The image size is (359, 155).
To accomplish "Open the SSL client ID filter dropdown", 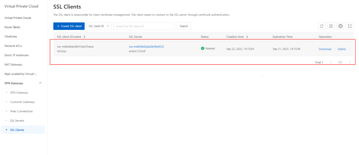I will (99, 26).
